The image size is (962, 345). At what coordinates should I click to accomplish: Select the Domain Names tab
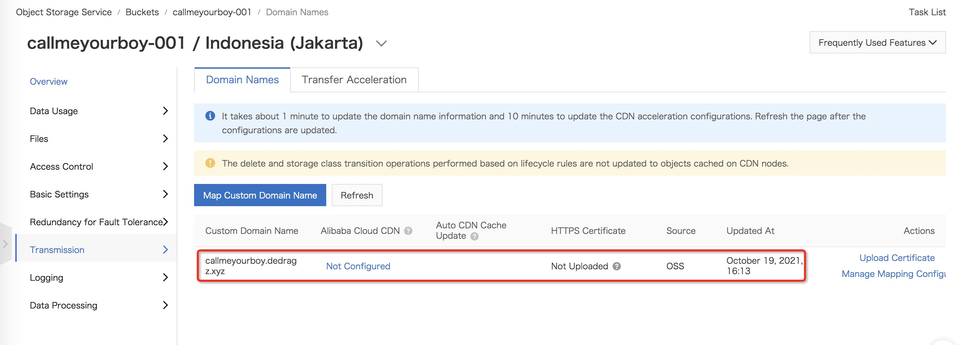pos(242,80)
